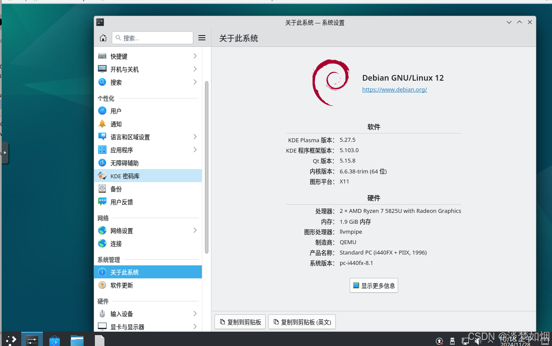Expand the 语言和区域设置 chevron
This screenshot has height=346, width=552.
coord(195,137)
